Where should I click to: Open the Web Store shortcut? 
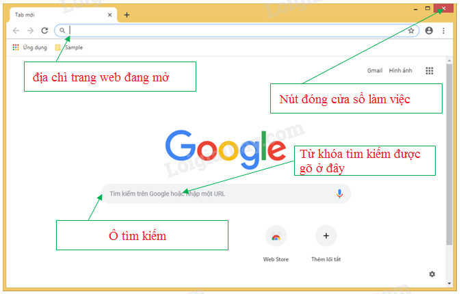[x=276, y=237]
